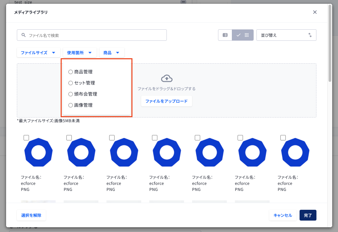The height and width of the screenshot is (232, 338).
Task: Expand the ファイルサイズ filter dropdown
Action: (x=38, y=53)
